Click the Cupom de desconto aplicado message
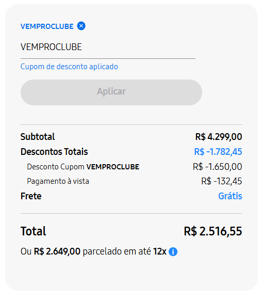Viewport: 262px width, 301px height. 69,67
